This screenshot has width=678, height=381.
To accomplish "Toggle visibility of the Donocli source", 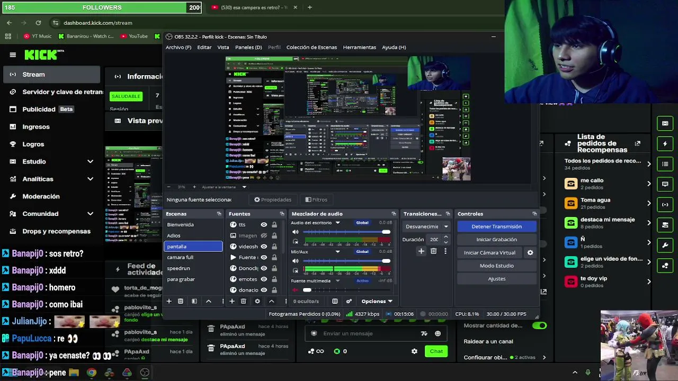I will (x=264, y=268).
